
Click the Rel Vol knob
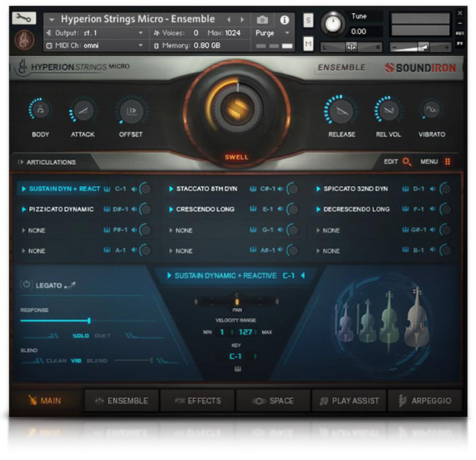click(388, 110)
